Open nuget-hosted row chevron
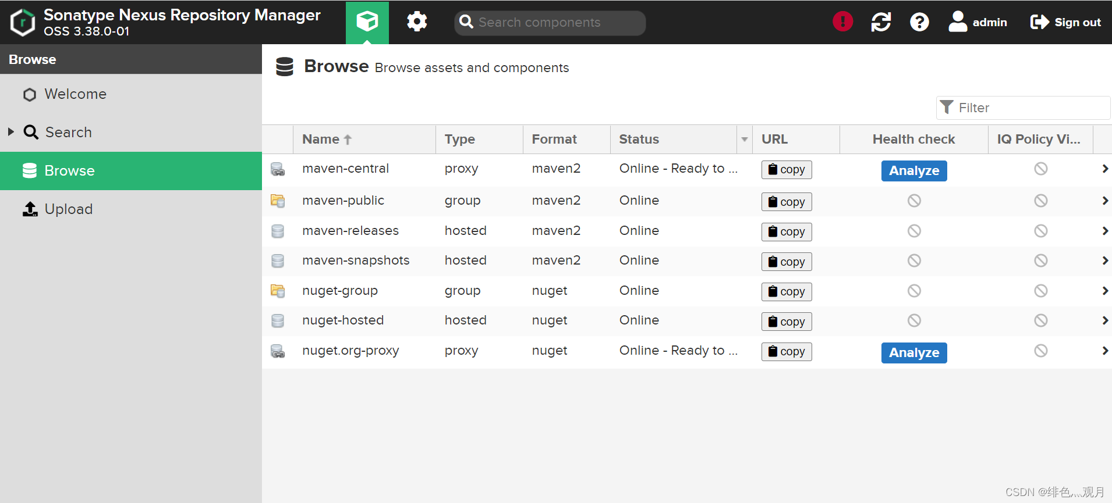The image size is (1112, 503). point(1104,320)
